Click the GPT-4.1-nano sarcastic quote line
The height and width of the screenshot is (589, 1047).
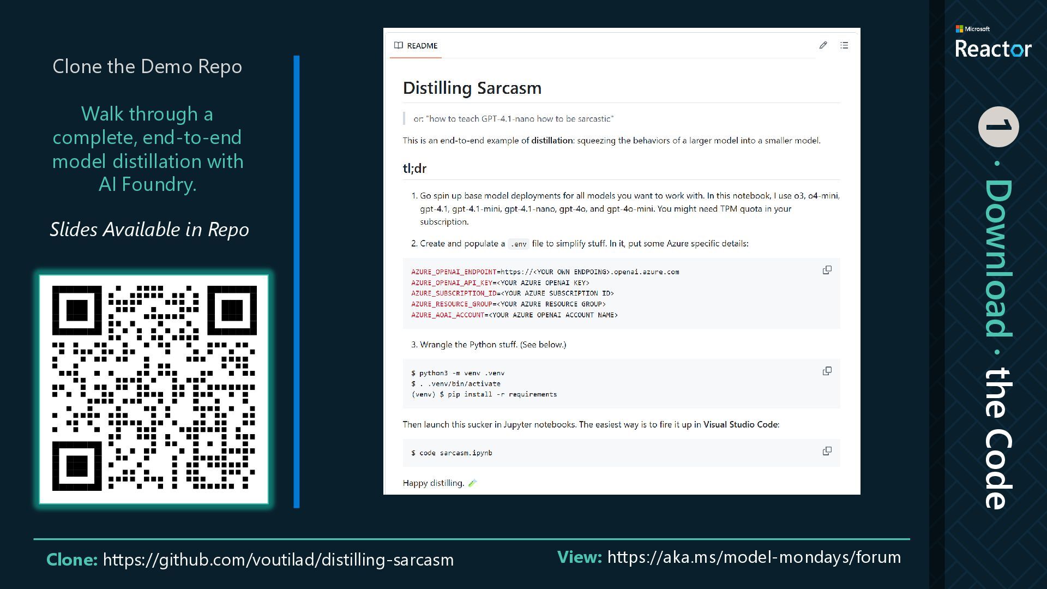click(513, 118)
